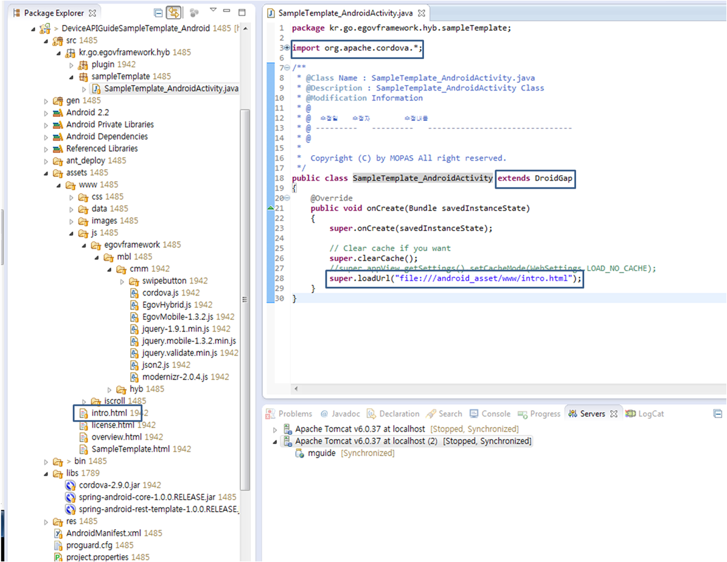Click the override marker on line 21
Image resolution: width=727 pixels, height=562 pixels.
click(271, 208)
